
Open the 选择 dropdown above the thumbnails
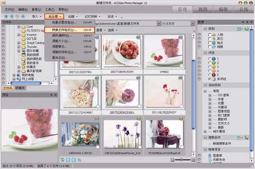coord(113,30)
